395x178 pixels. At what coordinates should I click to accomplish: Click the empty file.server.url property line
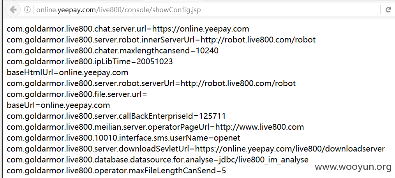[77, 94]
